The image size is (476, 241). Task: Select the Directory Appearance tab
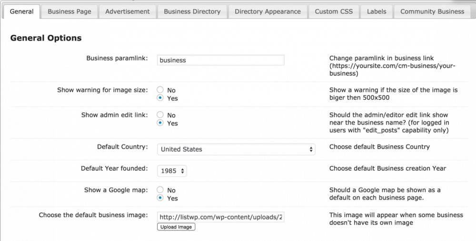pos(268,11)
